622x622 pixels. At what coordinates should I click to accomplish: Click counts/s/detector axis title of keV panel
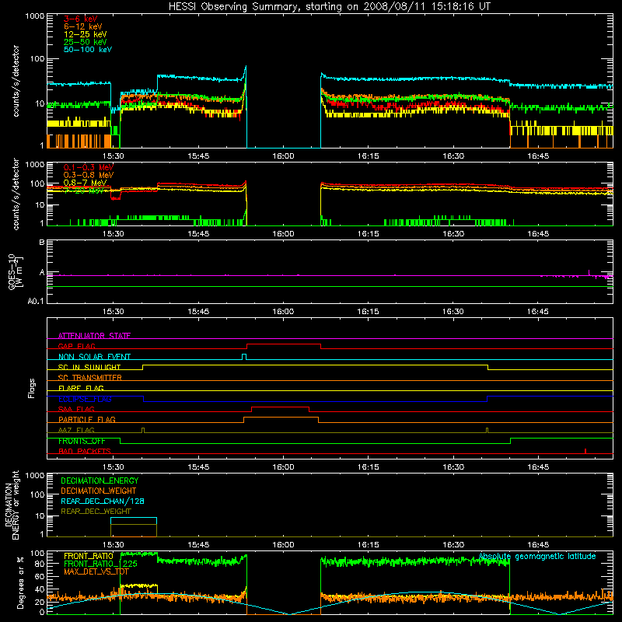click(x=16, y=81)
